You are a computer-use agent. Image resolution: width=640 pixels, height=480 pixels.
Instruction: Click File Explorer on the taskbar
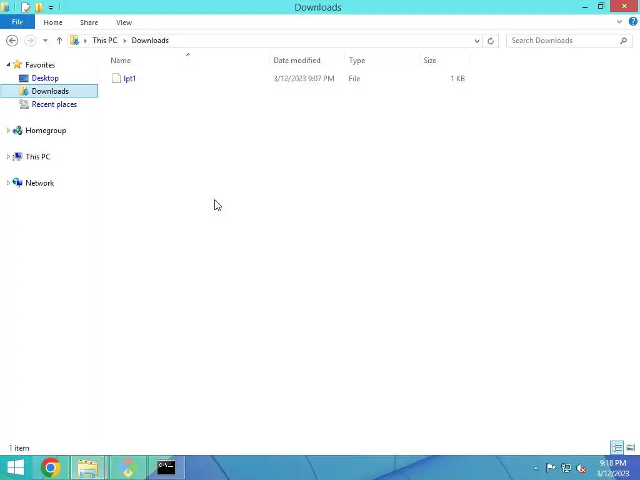pyautogui.click(x=88, y=467)
